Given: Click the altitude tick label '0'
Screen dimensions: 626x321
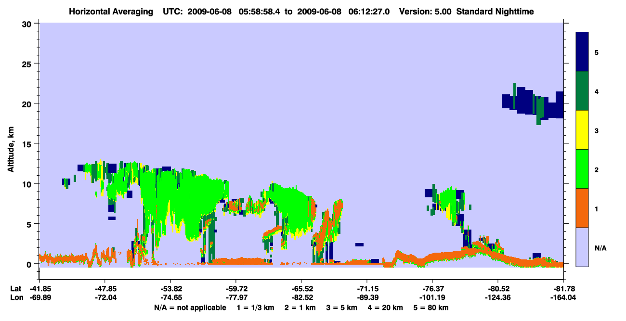Looking at the screenshot, I should pyautogui.click(x=30, y=264).
